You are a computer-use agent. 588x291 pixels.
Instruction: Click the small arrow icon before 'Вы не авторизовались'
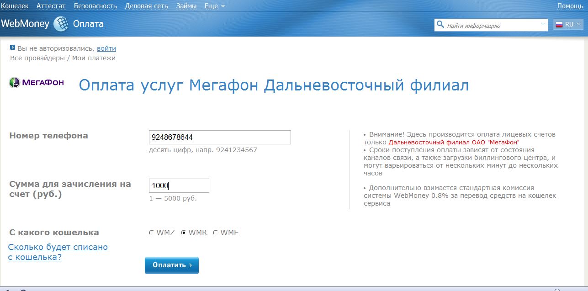tap(13, 48)
